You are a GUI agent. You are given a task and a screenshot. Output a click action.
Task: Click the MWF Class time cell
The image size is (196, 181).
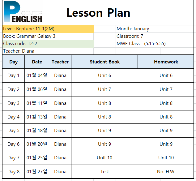(155, 44)
